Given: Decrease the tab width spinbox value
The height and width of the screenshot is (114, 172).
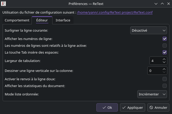Looking at the screenshot, I should coord(164,62).
